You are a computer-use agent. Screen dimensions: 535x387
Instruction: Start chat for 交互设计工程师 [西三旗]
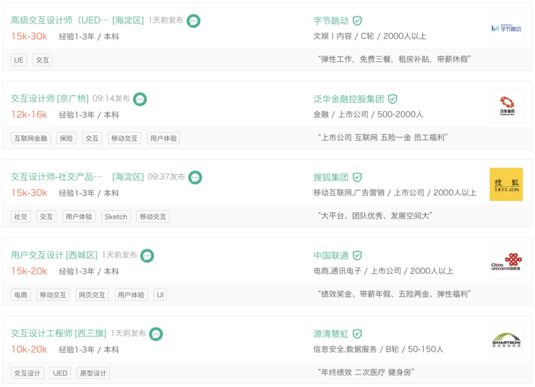tap(156, 334)
